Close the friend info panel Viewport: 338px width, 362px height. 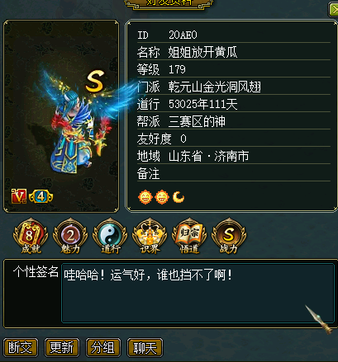click(x=333, y=10)
